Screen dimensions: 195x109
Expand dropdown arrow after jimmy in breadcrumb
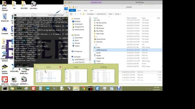[x=121, y=14]
